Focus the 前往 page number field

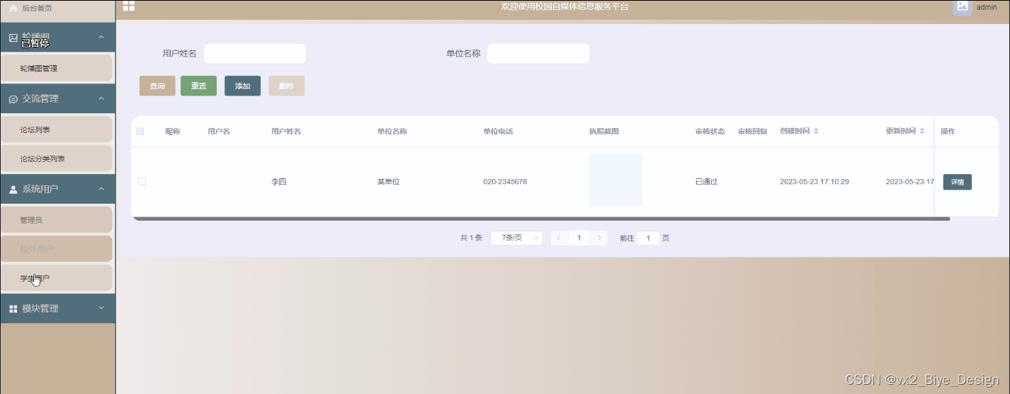pos(647,238)
